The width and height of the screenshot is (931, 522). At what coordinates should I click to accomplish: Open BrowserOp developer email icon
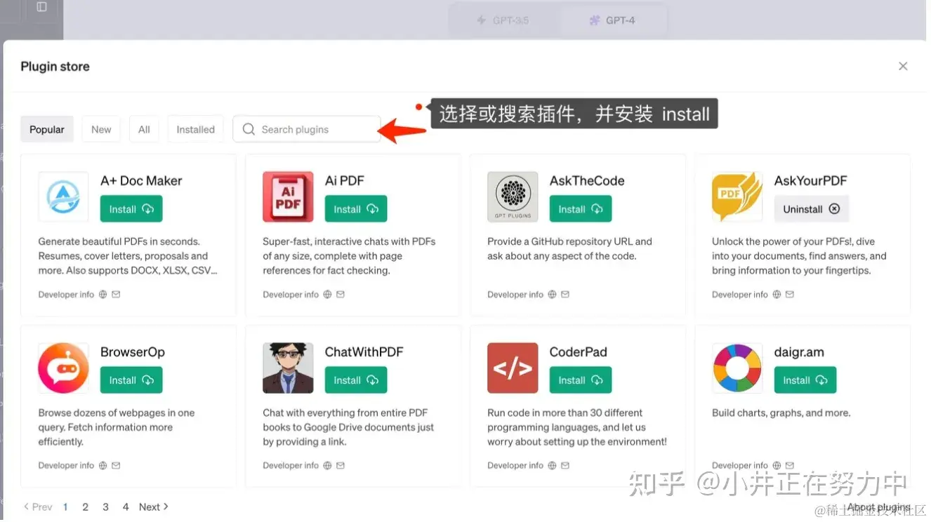116,466
